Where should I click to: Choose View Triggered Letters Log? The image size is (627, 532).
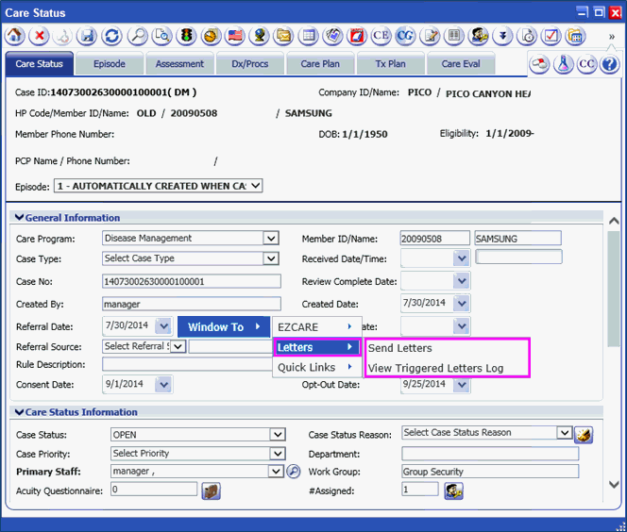pyautogui.click(x=435, y=368)
